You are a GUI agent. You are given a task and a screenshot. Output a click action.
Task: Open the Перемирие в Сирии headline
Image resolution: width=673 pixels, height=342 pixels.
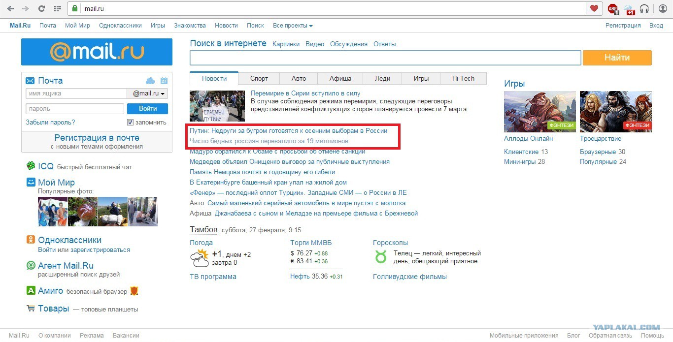click(305, 93)
